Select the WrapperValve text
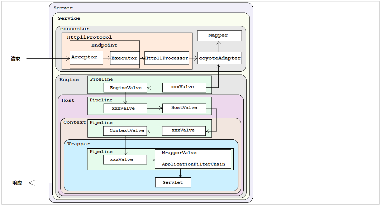The height and width of the screenshot is (206, 381). pyautogui.click(x=179, y=153)
